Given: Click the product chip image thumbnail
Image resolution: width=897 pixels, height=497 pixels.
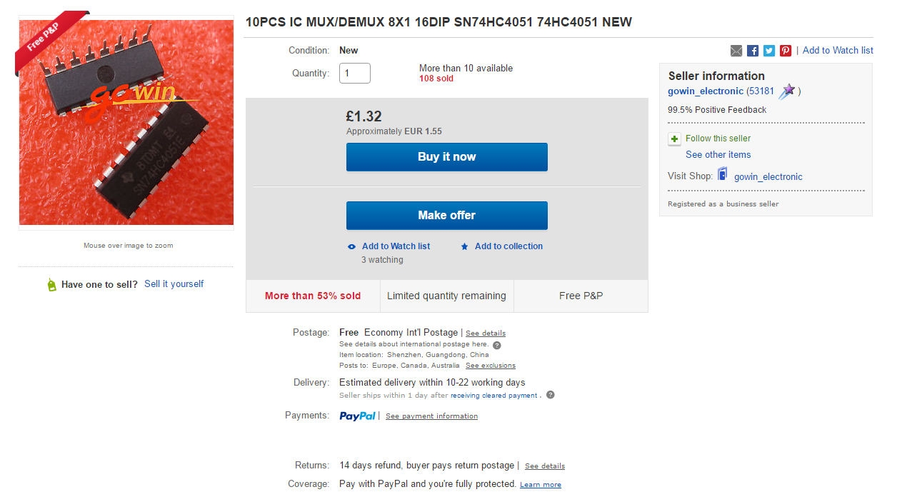Looking at the screenshot, I should click(126, 122).
